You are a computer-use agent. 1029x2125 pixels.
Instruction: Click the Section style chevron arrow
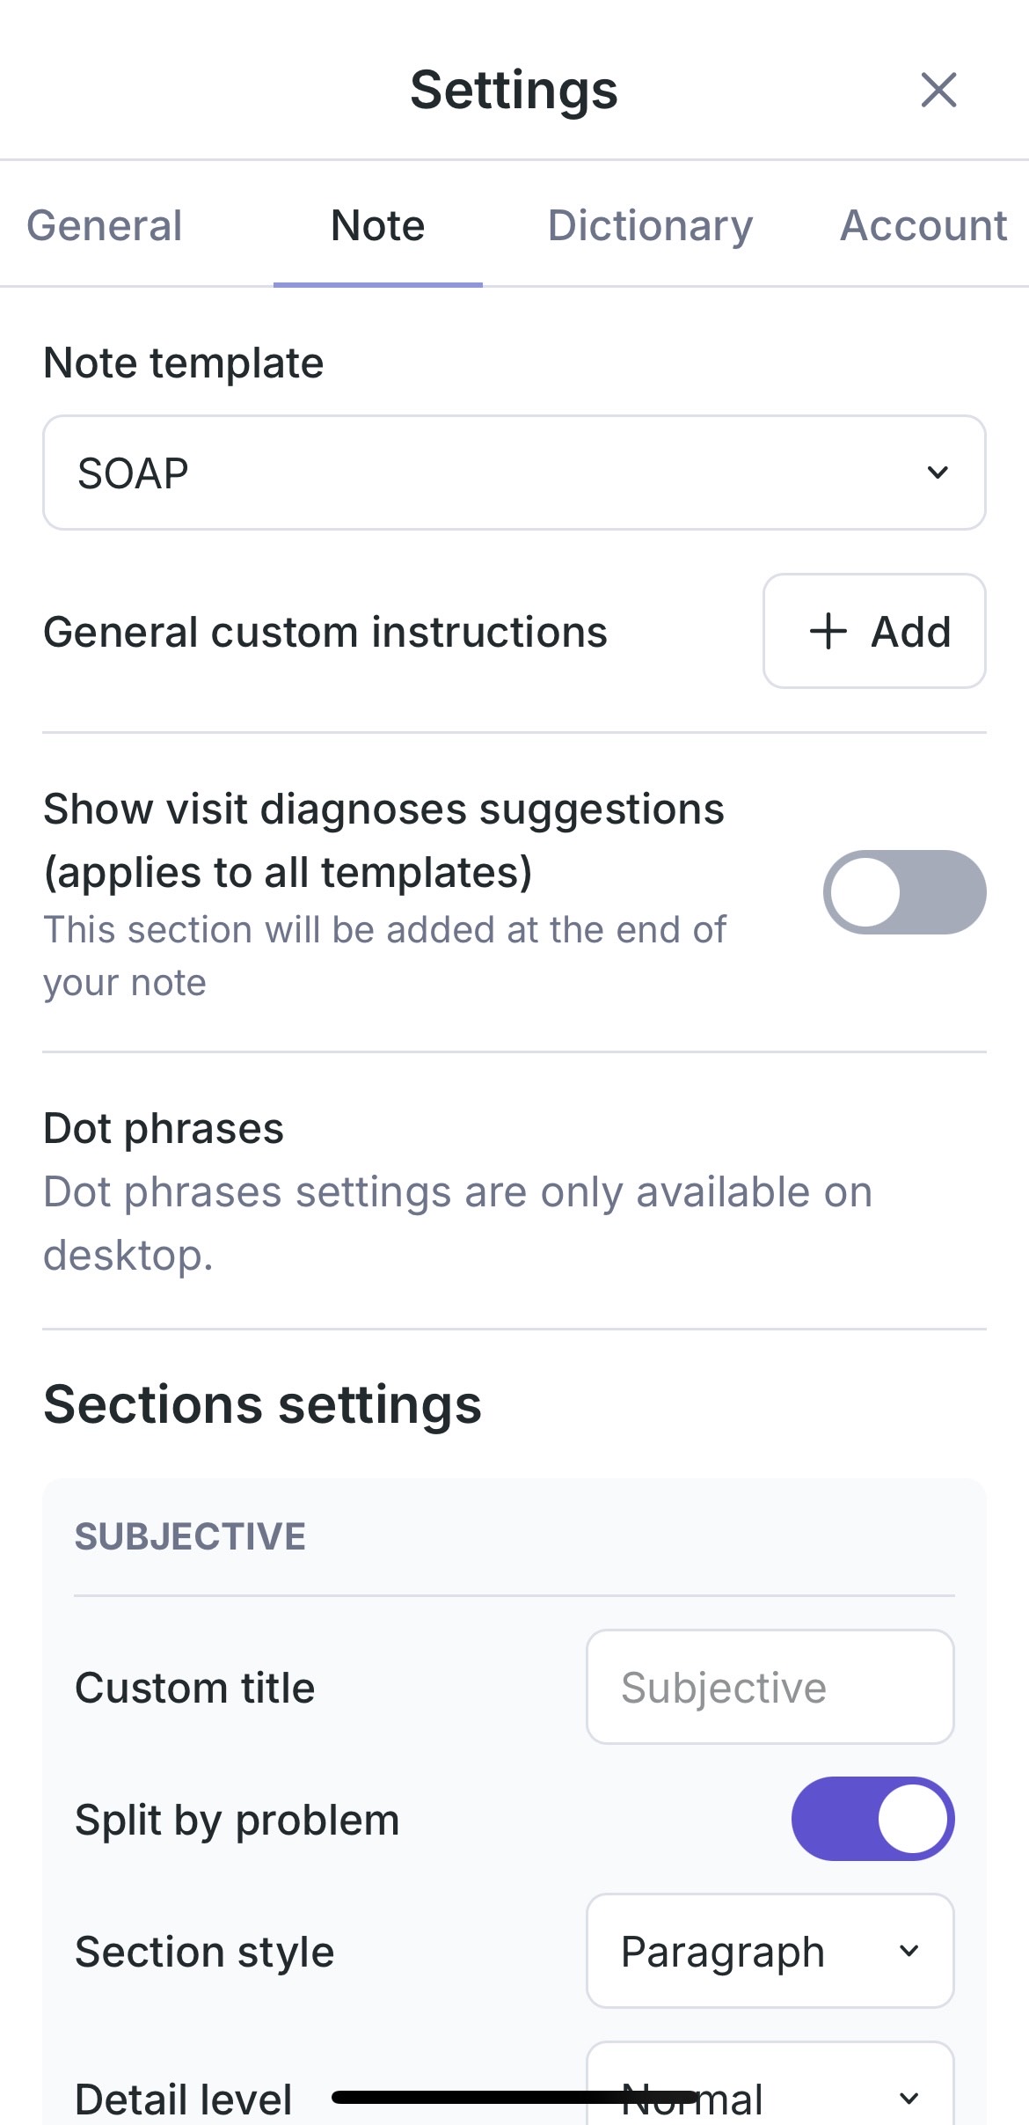click(909, 1951)
